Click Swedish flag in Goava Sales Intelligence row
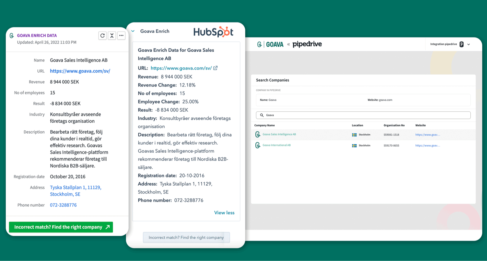This screenshot has width=487, height=261. pos(354,135)
